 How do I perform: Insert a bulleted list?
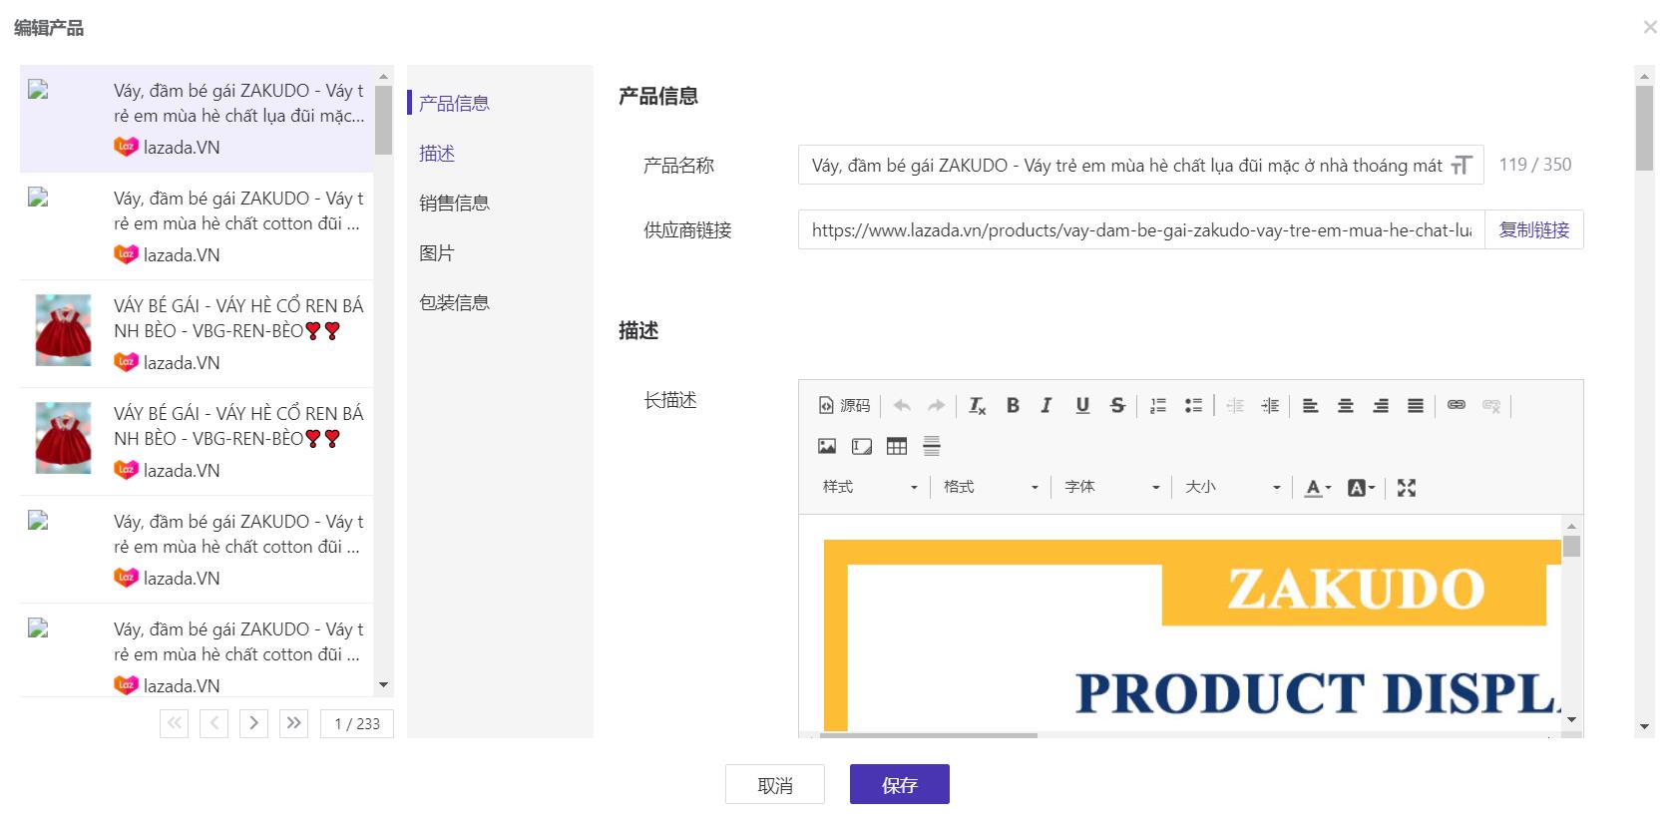1193,405
